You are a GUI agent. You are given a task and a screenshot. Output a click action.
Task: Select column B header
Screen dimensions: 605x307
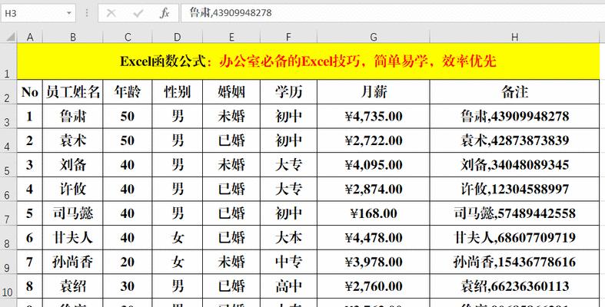pyautogui.click(x=72, y=37)
